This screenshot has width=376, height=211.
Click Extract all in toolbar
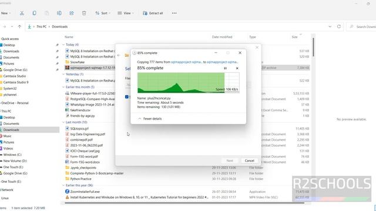click(x=153, y=13)
